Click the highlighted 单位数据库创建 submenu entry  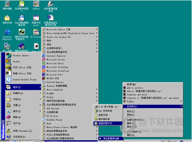tap(111, 138)
